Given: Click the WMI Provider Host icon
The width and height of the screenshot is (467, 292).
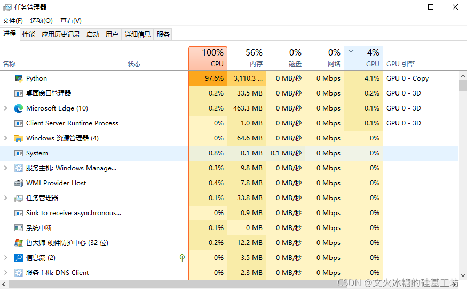Looking at the screenshot, I should point(19,183).
